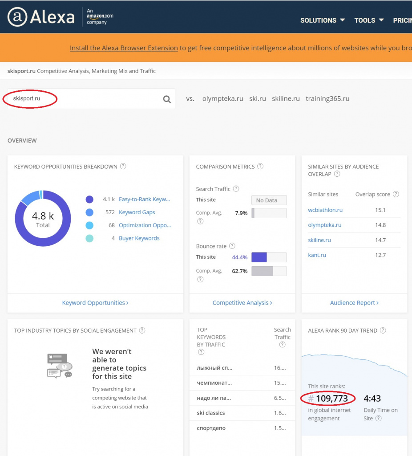
Task: Click the 15.1 overlap score value
Action: (380, 210)
